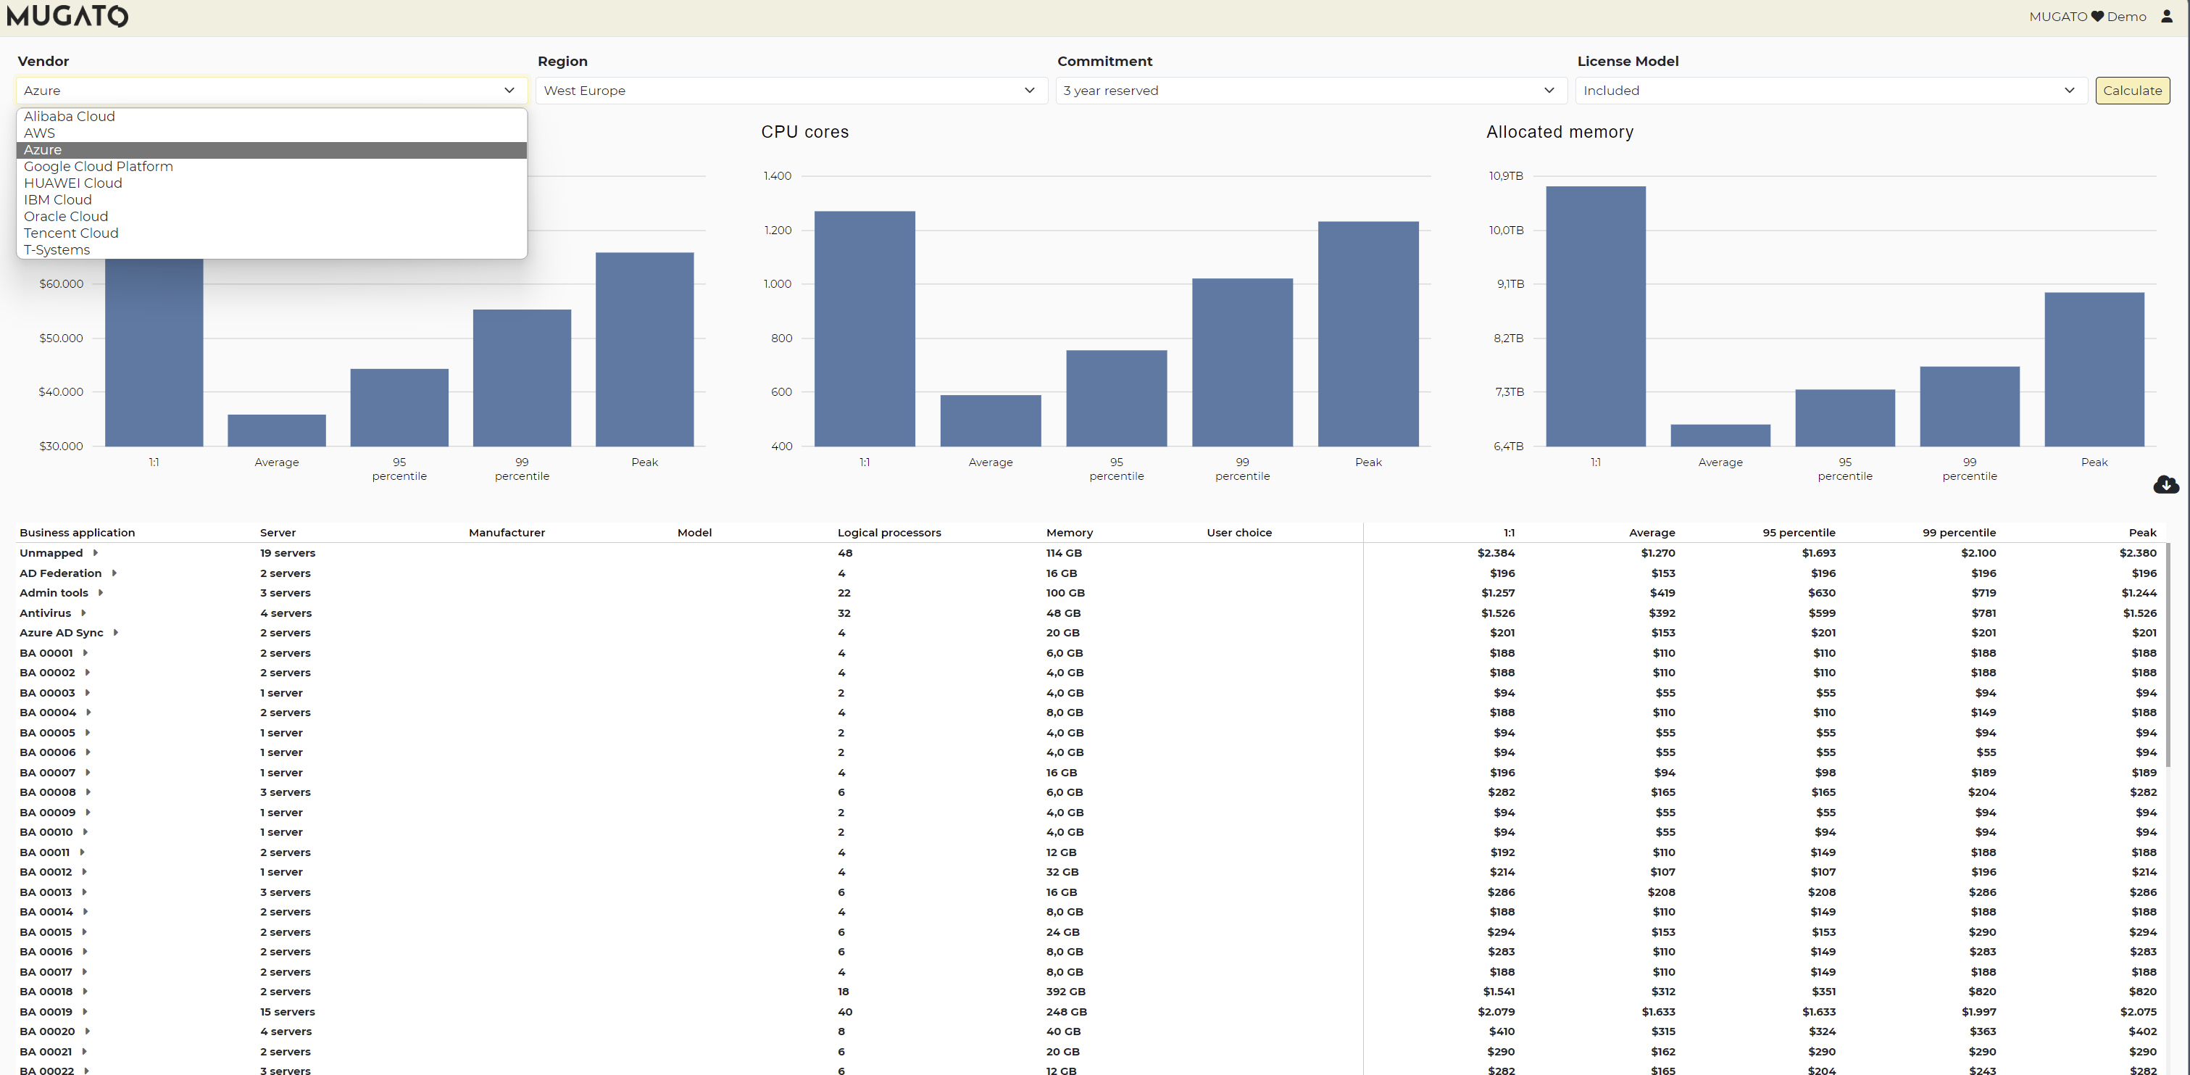2190x1075 pixels.
Task: Expand the BA 00019 row arrow
Action: tap(85, 1012)
